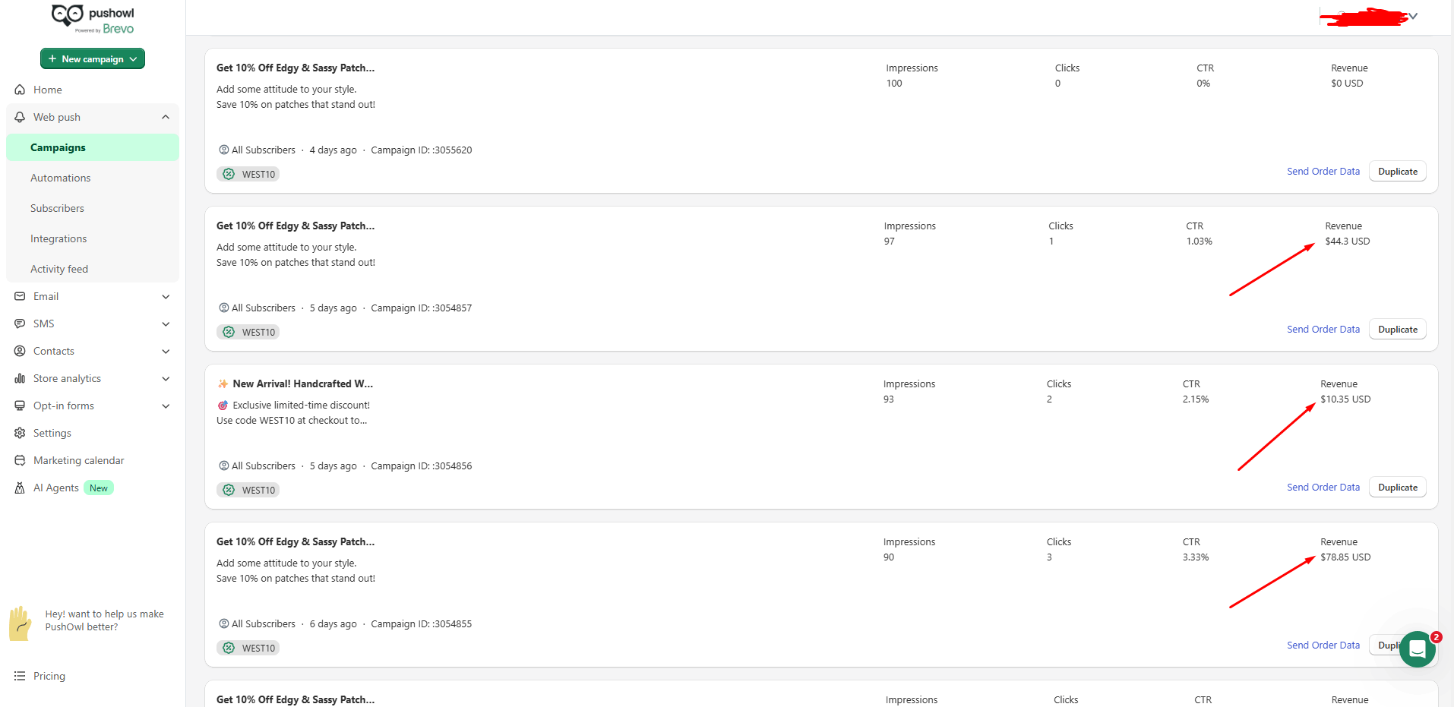Expand the Email menu chevron

166,297
